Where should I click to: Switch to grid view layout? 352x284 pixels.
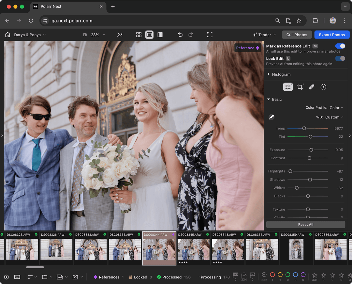pos(139,35)
